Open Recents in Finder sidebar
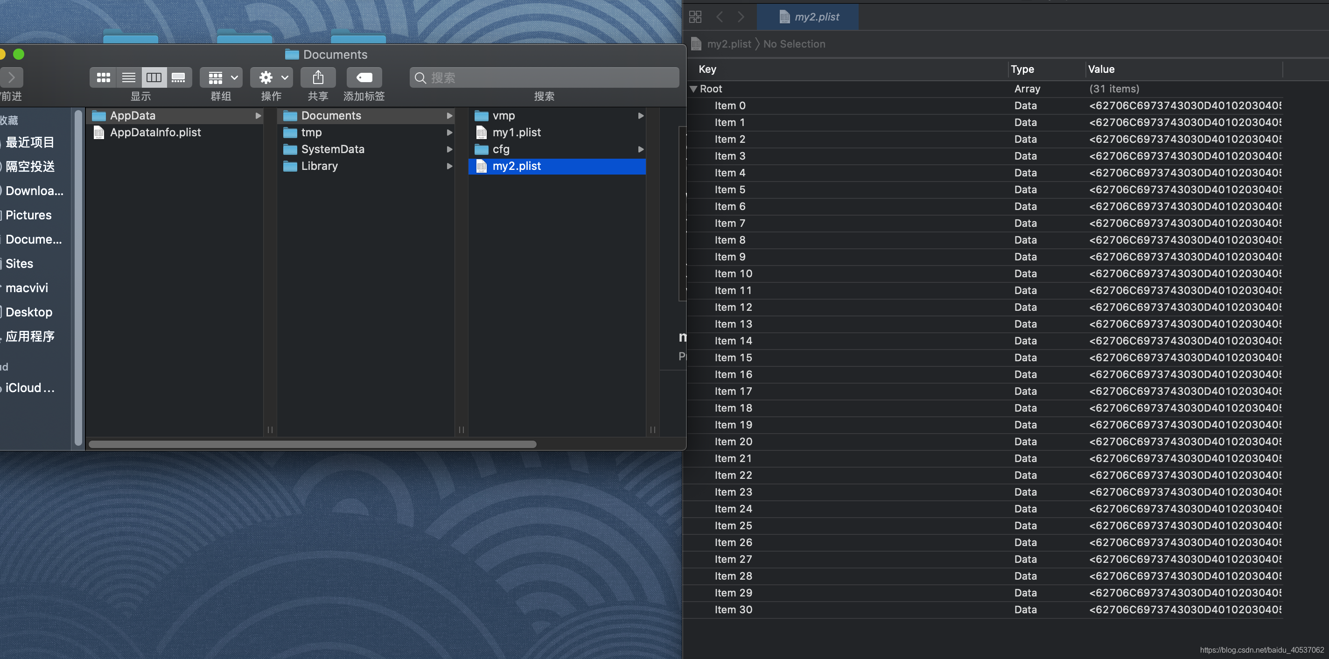Image resolution: width=1329 pixels, height=659 pixels. tap(30, 142)
